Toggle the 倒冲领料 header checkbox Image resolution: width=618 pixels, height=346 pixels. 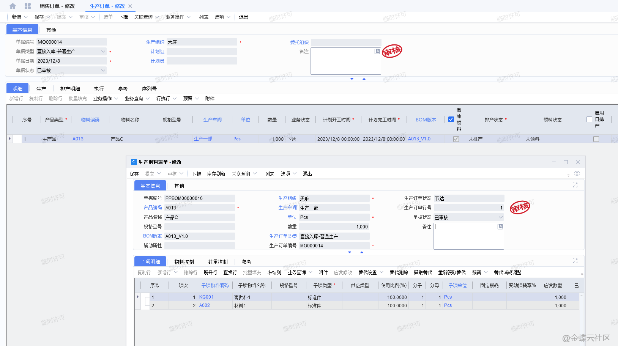point(451,120)
